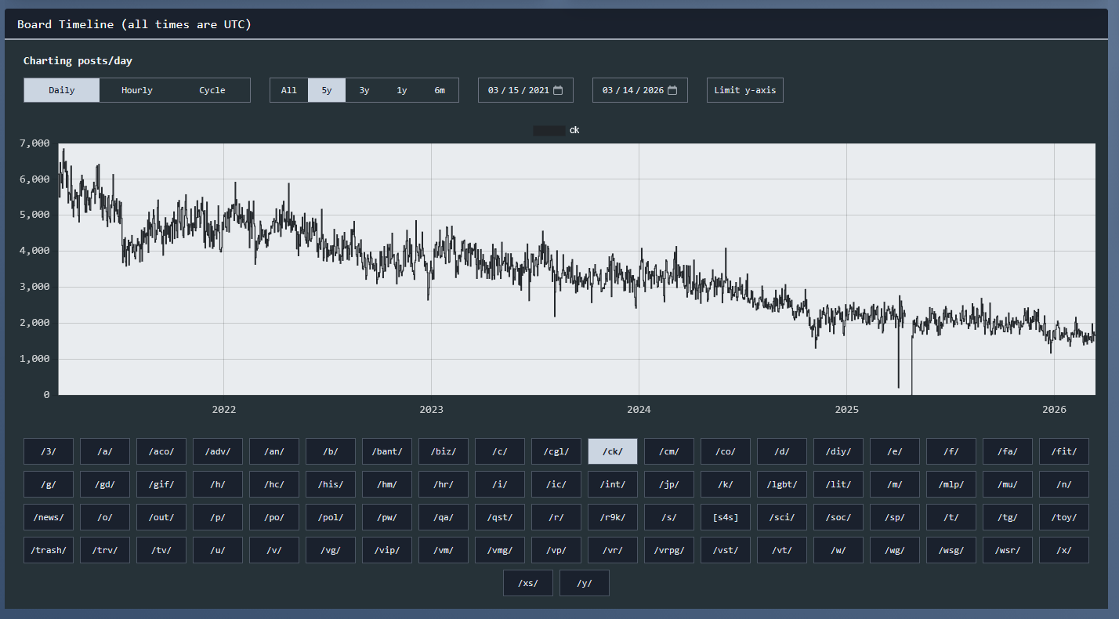The height and width of the screenshot is (619, 1119).
Task: Pick the /biz/ board
Action: (x=444, y=451)
